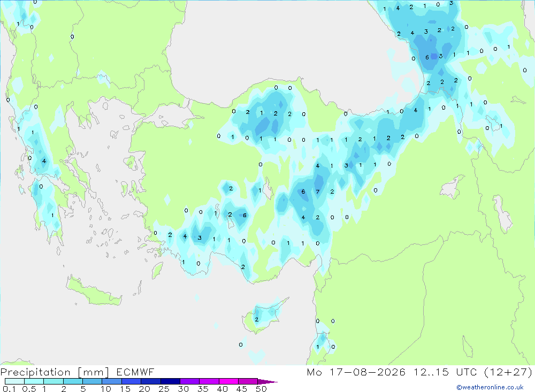535x392 pixels.
Task: Pick the purple swatch between 35 and 40
Action: pyautogui.click(x=209, y=381)
